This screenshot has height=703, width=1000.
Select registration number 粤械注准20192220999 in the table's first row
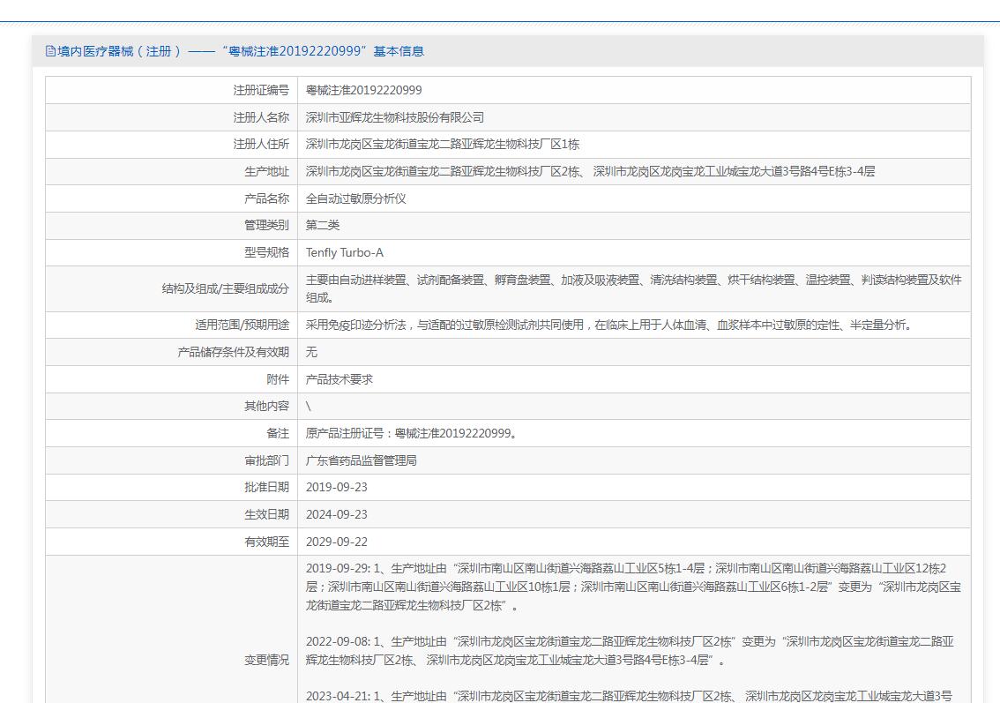coord(363,91)
